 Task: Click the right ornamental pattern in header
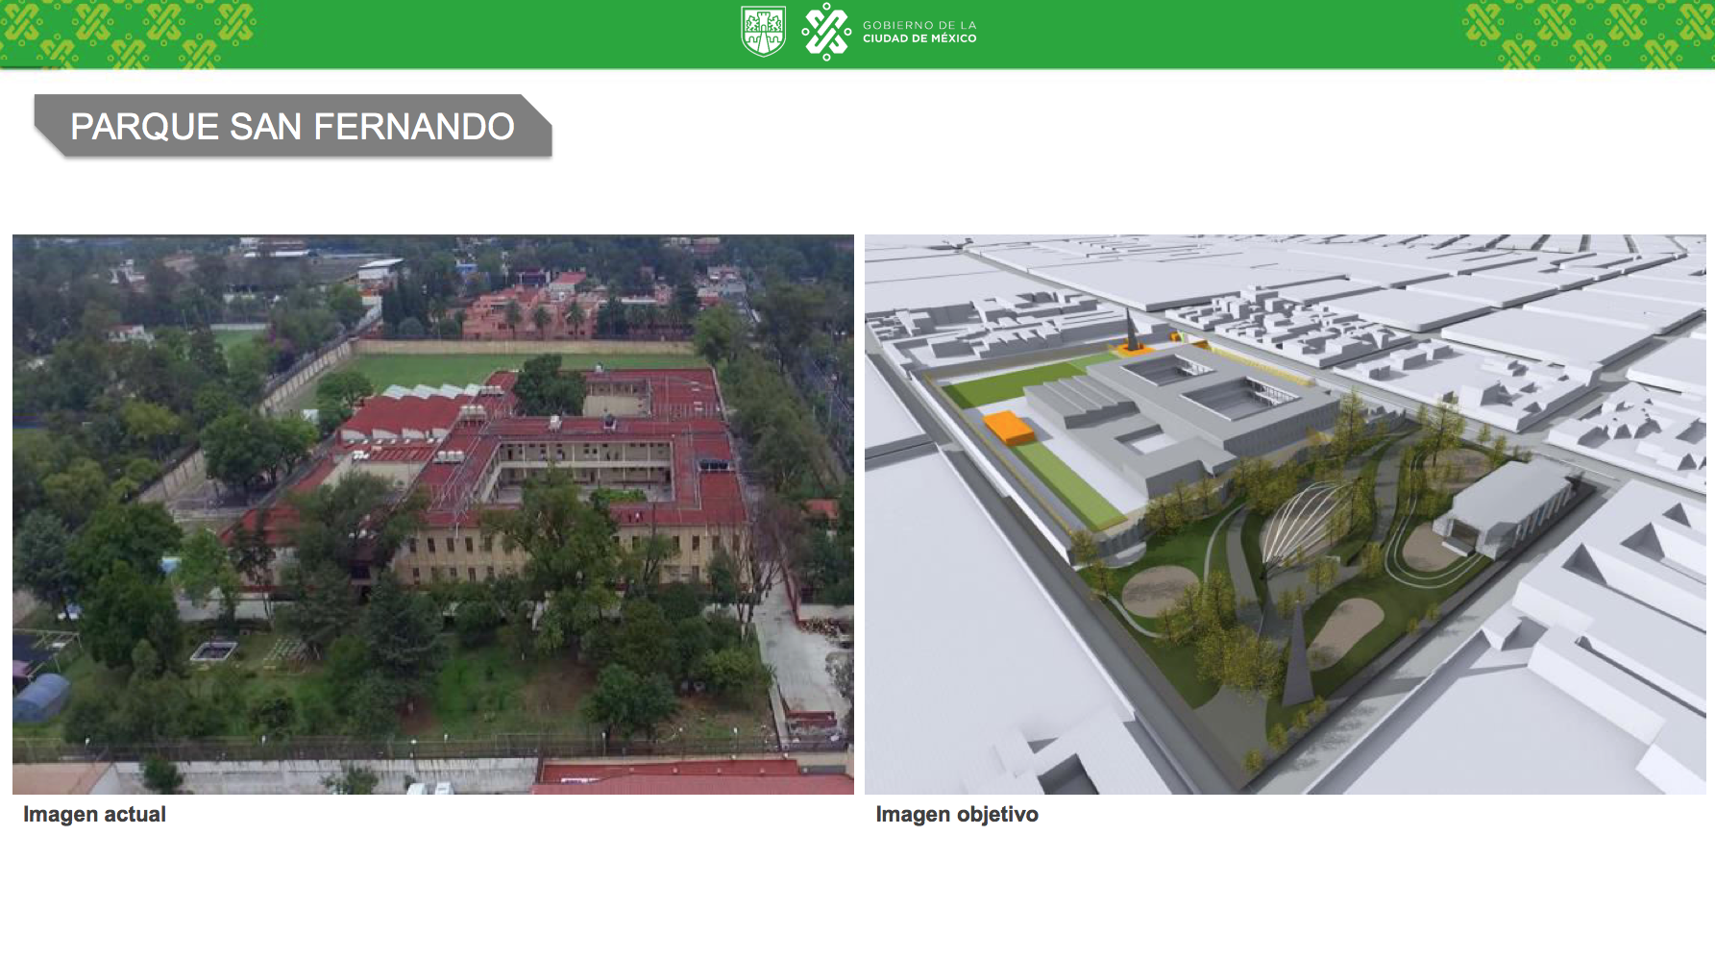[1585, 35]
